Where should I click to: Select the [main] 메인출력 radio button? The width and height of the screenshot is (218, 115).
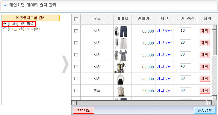point(5,24)
